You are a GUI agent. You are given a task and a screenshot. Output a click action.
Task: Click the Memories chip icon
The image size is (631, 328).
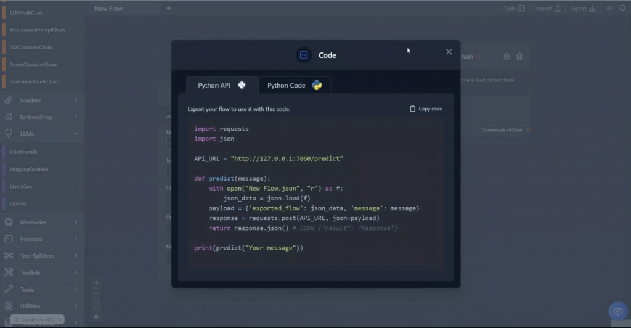(x=9, y=222)
